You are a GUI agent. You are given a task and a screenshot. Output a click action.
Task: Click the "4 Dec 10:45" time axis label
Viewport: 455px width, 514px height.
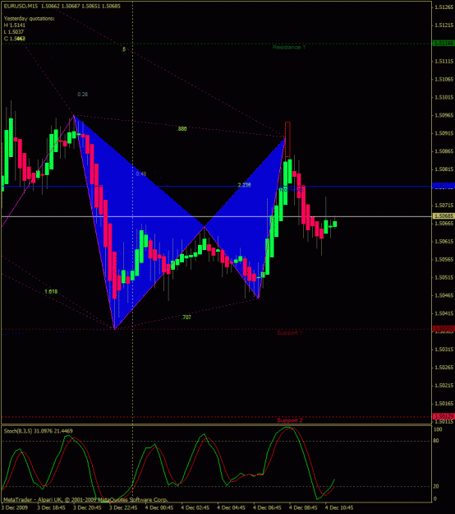point(339,507)
